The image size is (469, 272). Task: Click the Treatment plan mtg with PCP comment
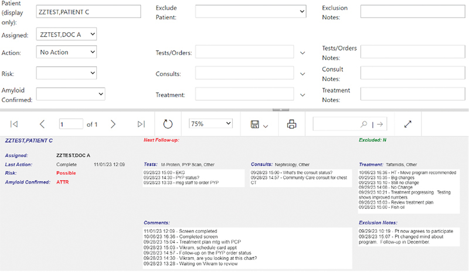pyautogui.click(x=192, y=242)
